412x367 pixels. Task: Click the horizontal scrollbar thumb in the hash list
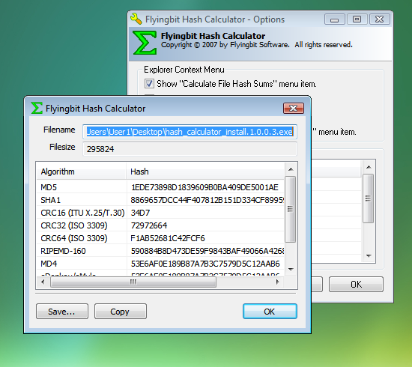pos(133,282)
